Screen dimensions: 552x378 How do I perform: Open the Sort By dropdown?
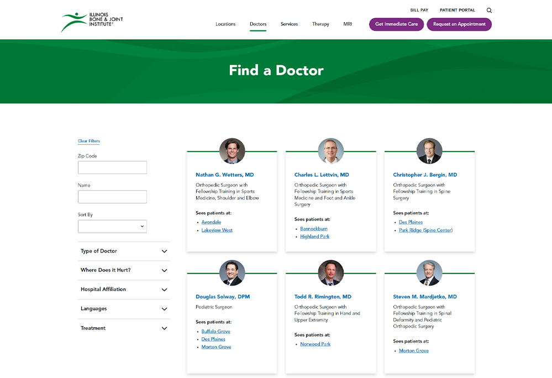(x=112, y=227)
